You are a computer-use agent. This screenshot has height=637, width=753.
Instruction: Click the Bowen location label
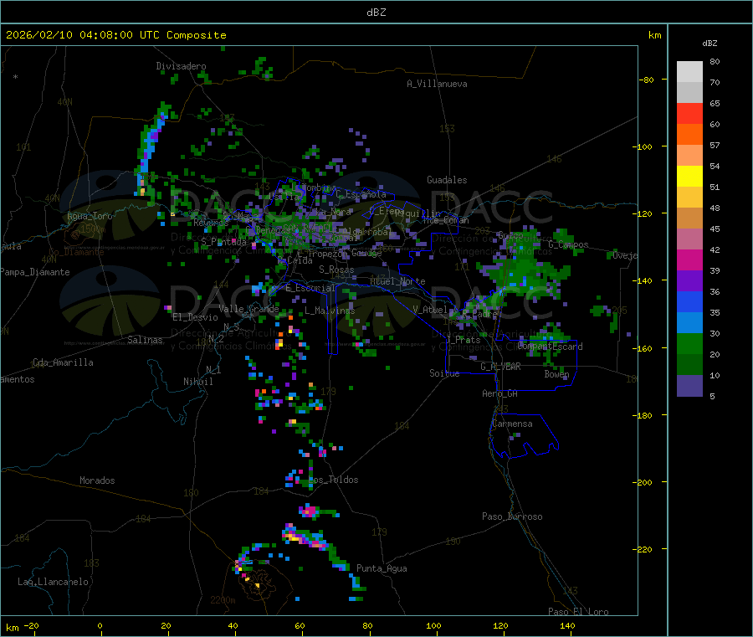(x=556, y=373)
